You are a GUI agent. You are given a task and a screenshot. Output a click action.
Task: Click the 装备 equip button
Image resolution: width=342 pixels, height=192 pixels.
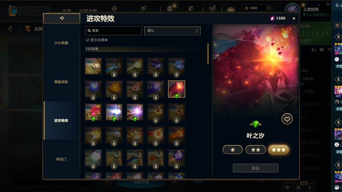256,168
